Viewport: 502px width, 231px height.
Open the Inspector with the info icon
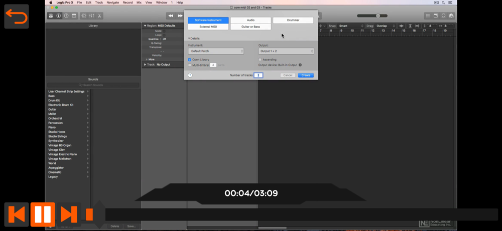[58, 16]
